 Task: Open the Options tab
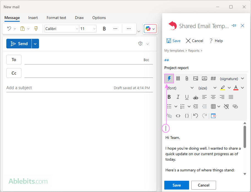coord(99,18)
